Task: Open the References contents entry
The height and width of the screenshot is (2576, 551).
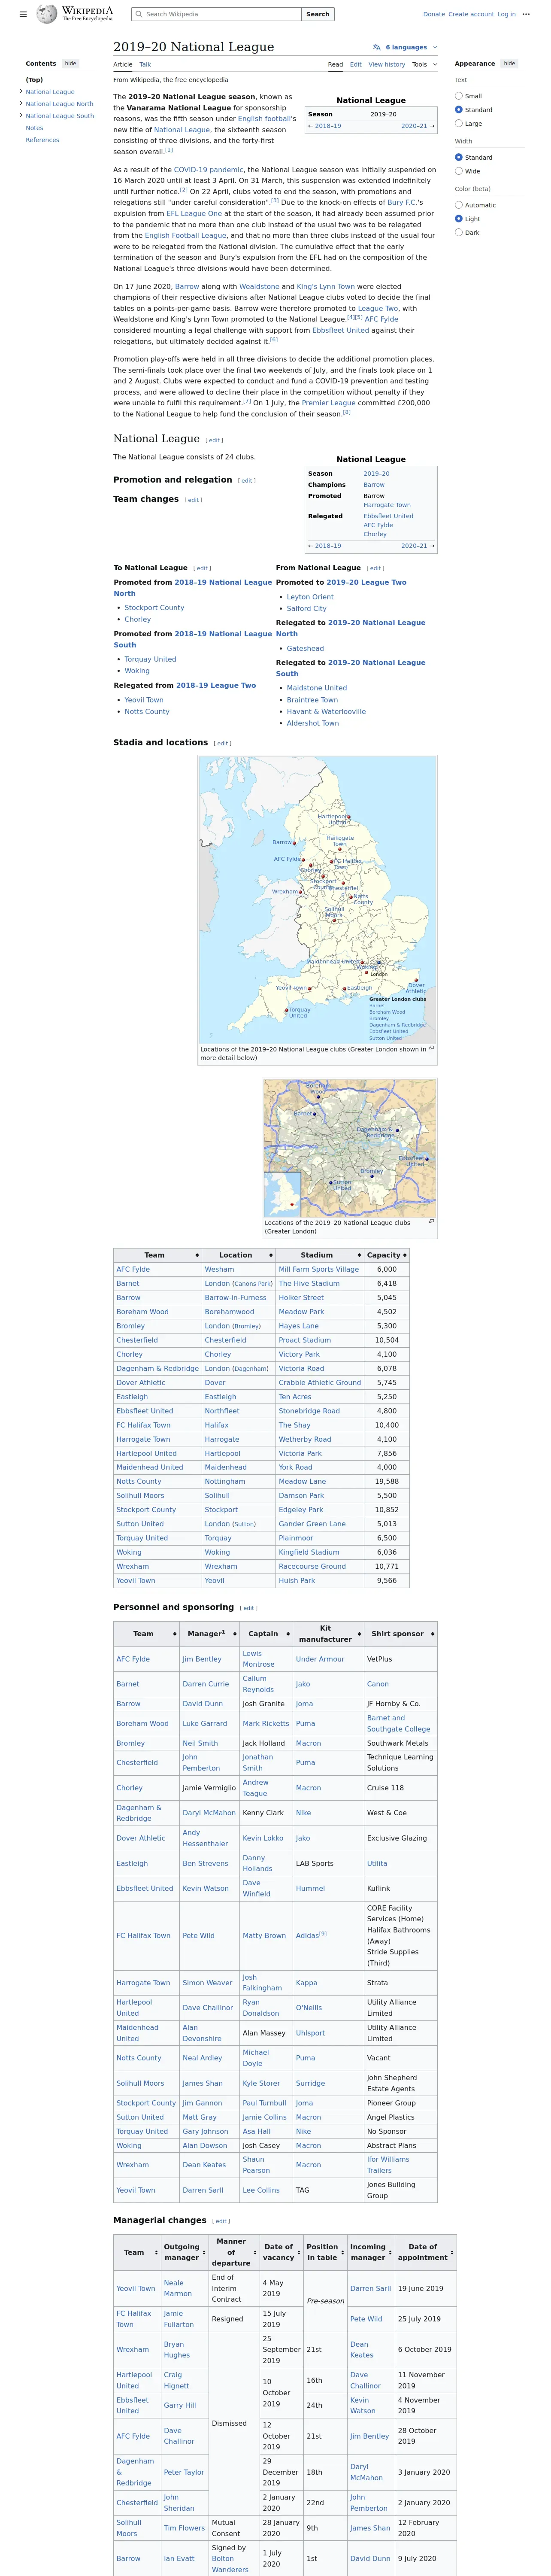Action: [42, 140]
